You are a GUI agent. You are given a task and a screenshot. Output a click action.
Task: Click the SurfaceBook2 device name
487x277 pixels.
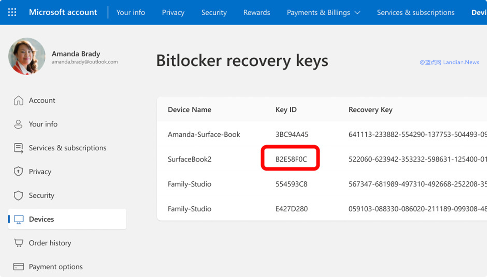pyautogui.click(x=189, y=159)
